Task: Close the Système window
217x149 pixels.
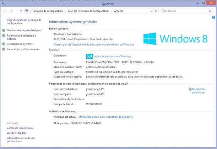Action: tap(211, 3)
